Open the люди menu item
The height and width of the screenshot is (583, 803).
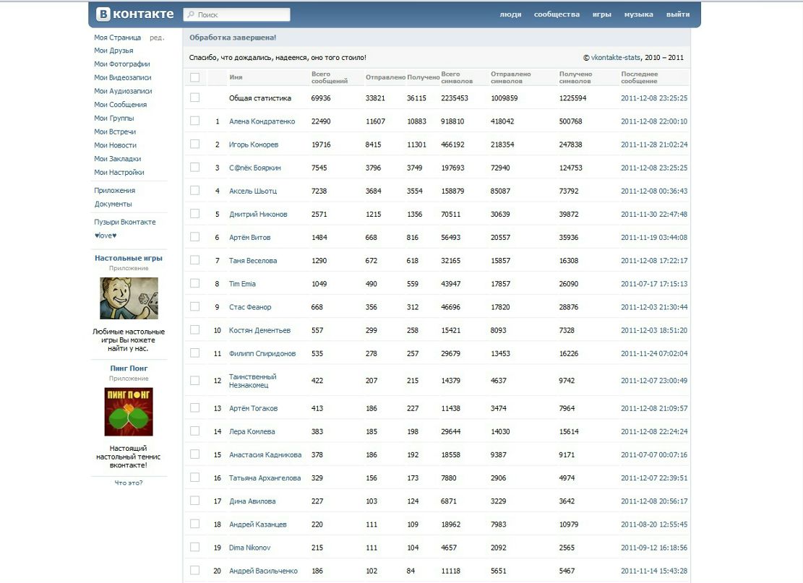pyautogui.click(x=510, y=14)
